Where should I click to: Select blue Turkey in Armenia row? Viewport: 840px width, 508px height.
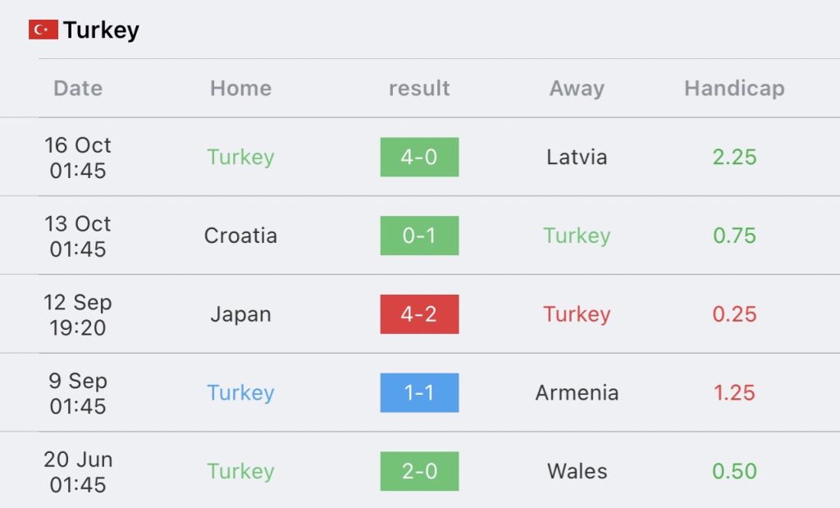point(240,393)
